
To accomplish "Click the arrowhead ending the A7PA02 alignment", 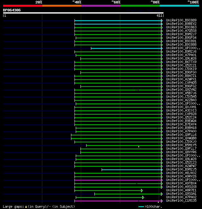I will [143, 197].
